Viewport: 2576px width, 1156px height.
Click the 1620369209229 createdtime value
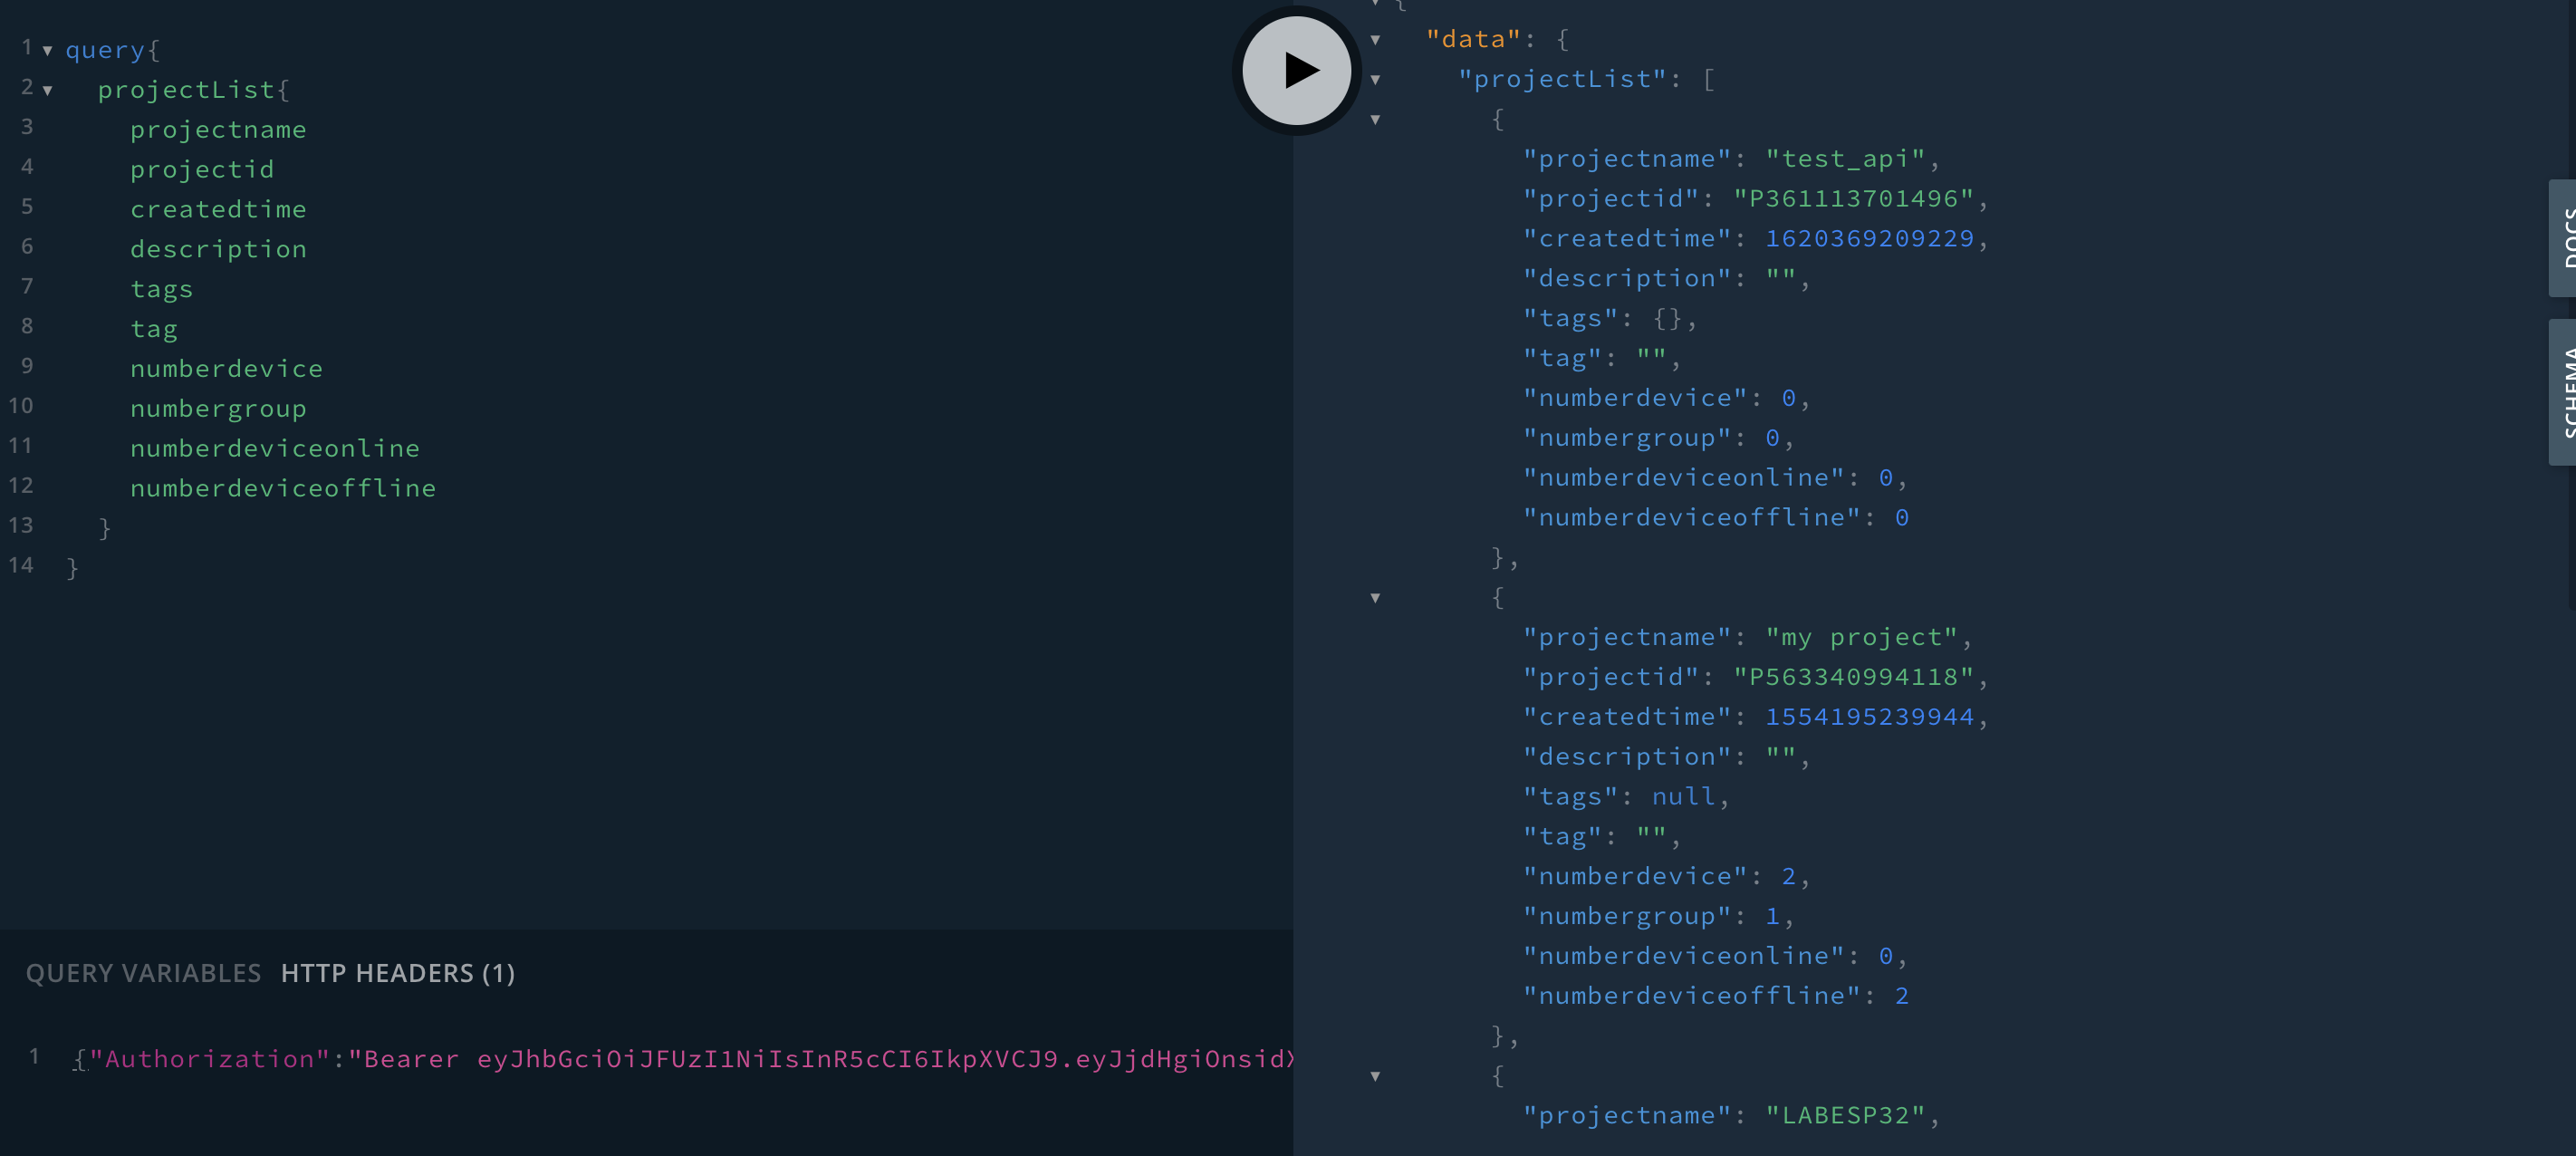point(1869,238)
